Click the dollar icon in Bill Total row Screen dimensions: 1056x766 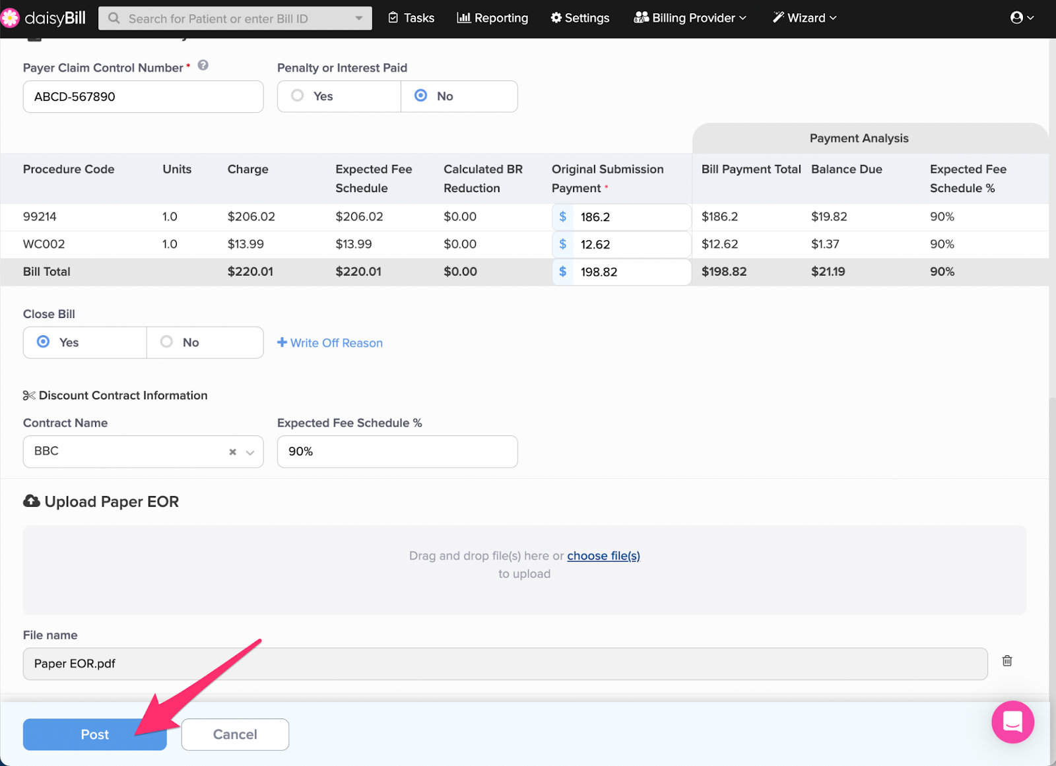[563, 272]
